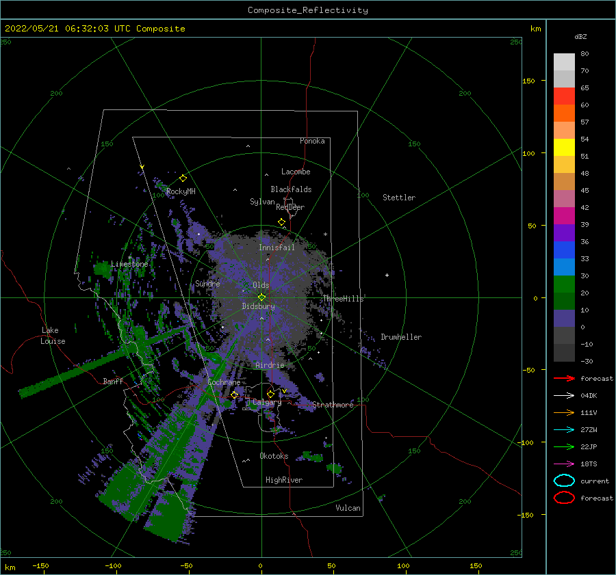Click the Innisfail city label
616x575 pixels.
(x=277, y=248)
